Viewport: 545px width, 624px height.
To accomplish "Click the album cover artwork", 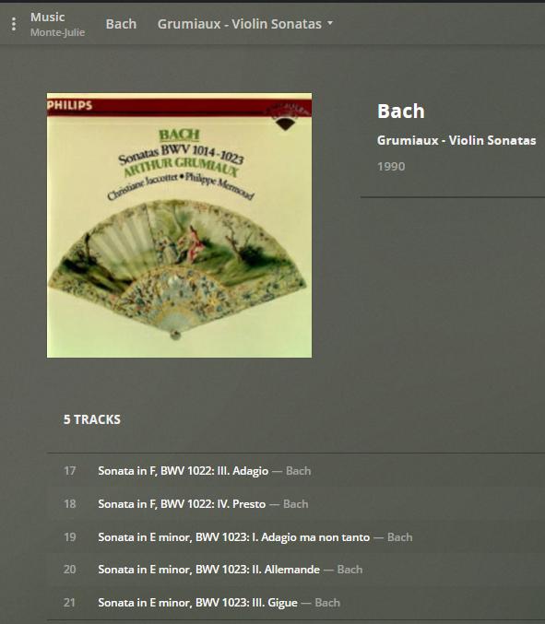I will pos(180,225).
